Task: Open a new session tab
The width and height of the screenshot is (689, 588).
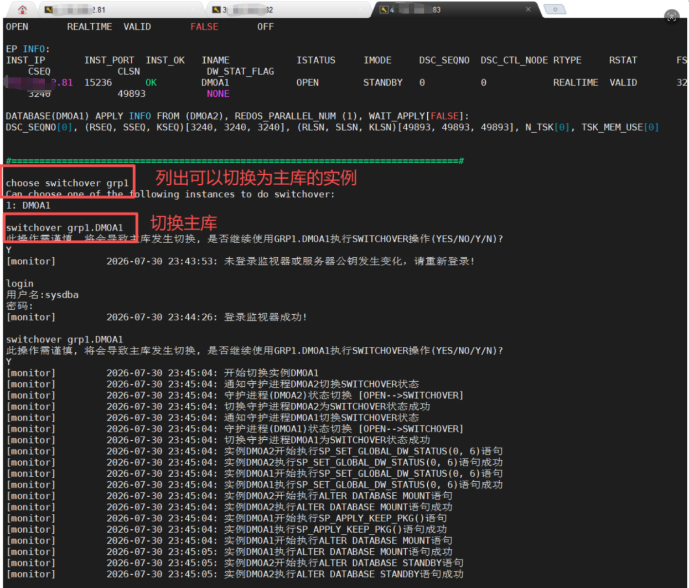Action: 555,9
